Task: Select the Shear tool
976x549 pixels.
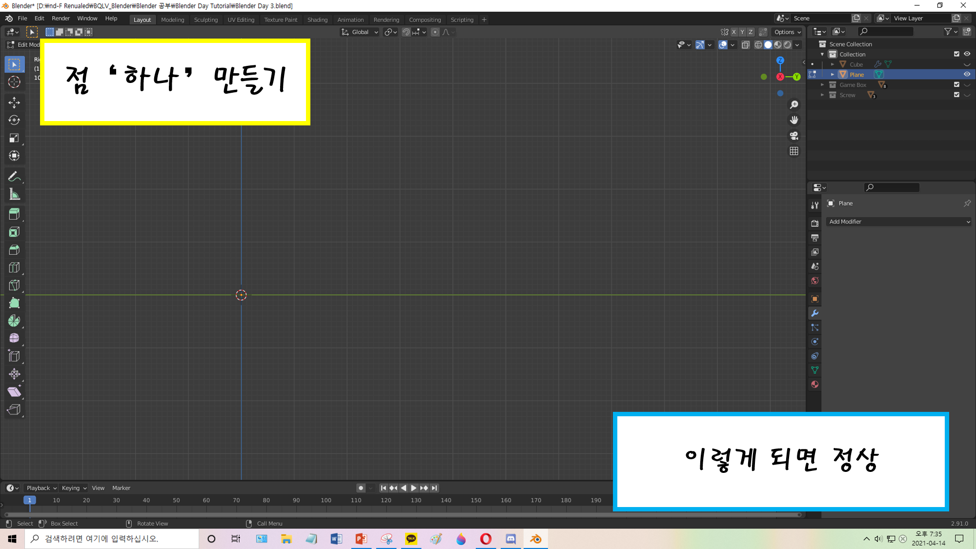Action: pyautogui.click(x=14, y=392)
